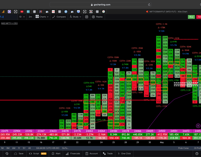Click the 22475 price cell
The height and width of the screenshot is (157, 201).
coord(5,131)
